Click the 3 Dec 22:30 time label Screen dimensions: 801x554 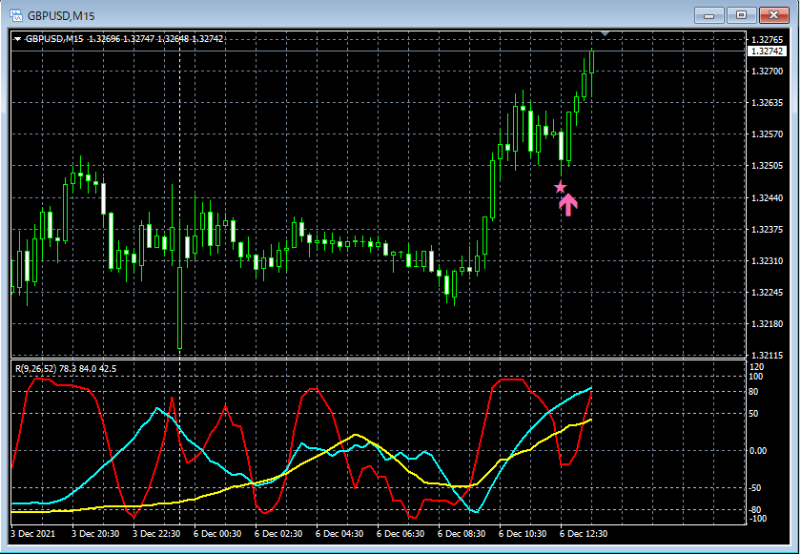[156, 534]
